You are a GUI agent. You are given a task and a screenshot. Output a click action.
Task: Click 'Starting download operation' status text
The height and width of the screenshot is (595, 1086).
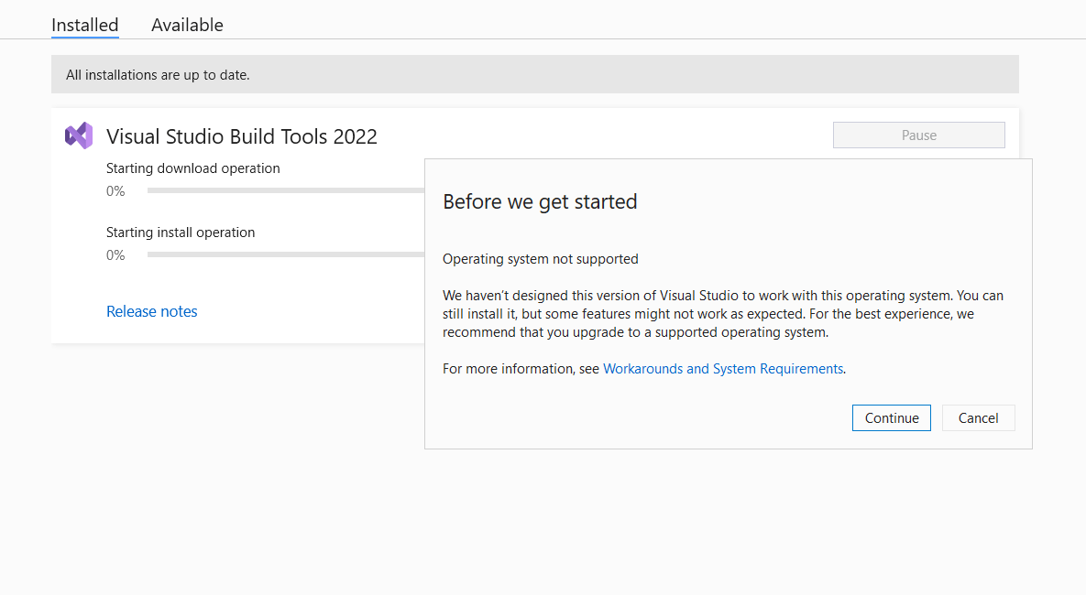click(193, 168)
